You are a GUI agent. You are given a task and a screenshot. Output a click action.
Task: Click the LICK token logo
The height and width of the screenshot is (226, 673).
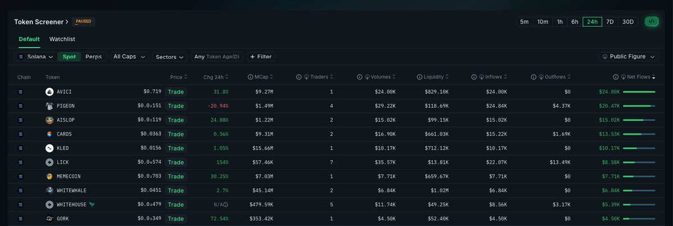click(49, 162)
